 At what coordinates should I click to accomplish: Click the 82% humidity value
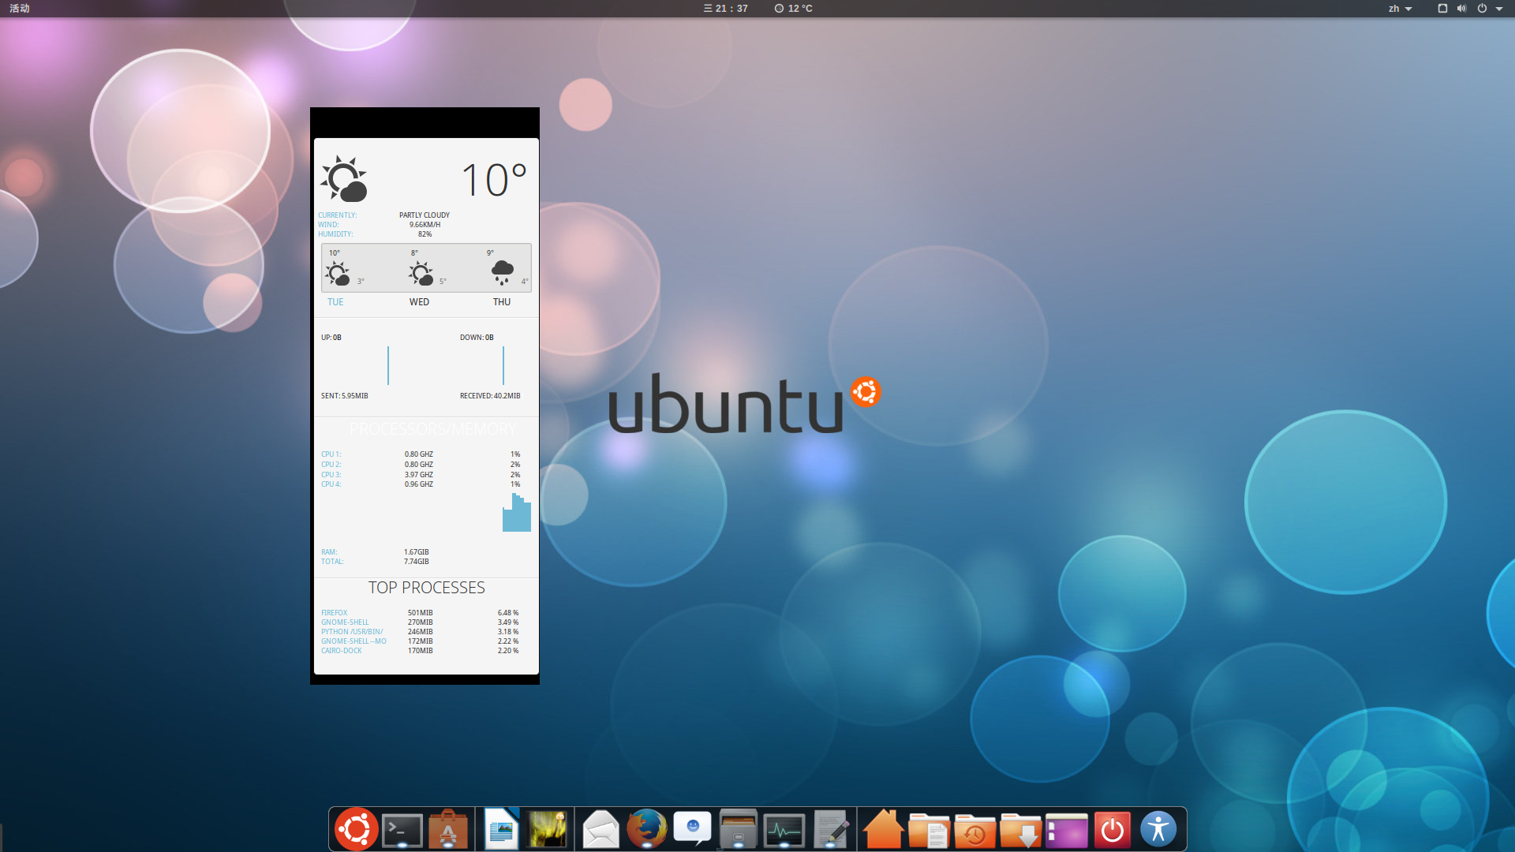pyautogui.click(x=425, y=234)
